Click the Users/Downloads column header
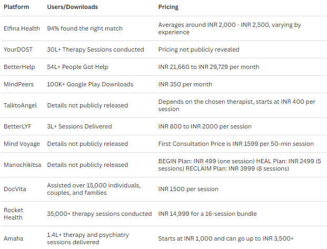This screenshot has height=249, width=327. 72,8
